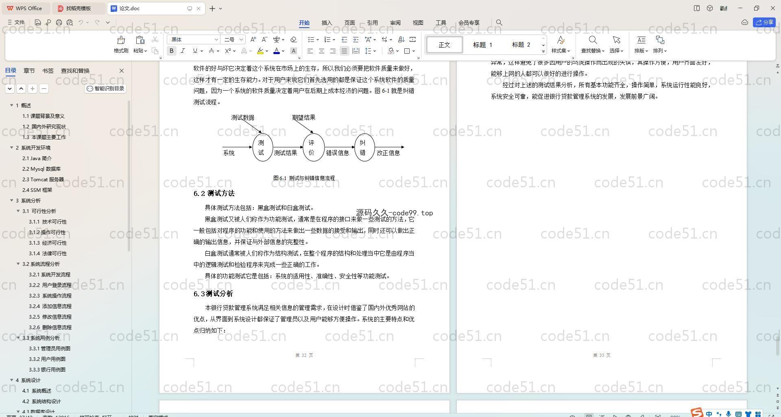Set left text alignment

coord(310,51)
